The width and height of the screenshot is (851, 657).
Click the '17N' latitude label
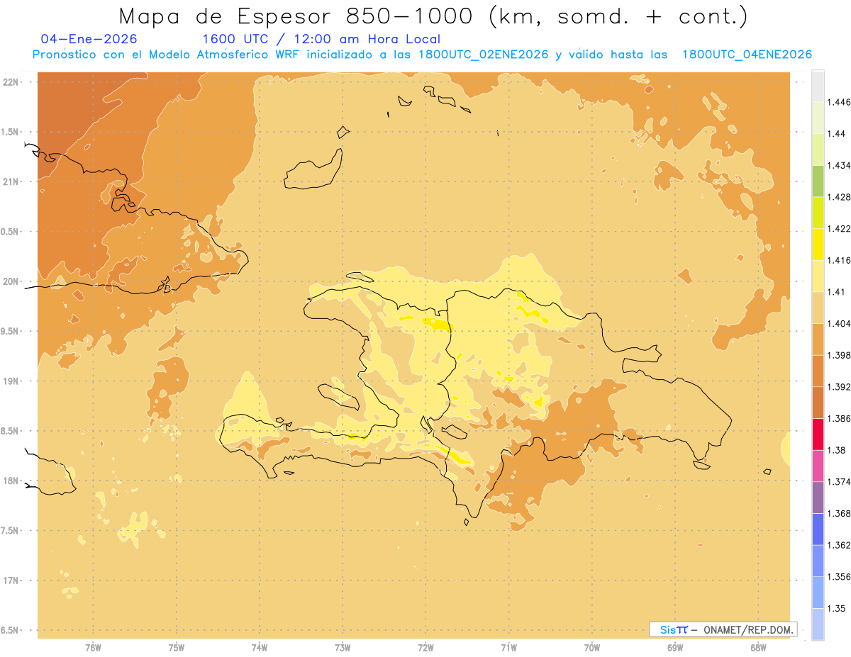coord(11,580)
